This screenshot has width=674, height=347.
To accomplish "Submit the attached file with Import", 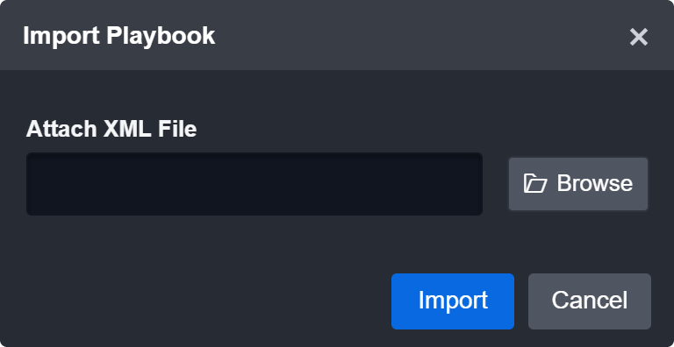I will (x=453, y=301).
